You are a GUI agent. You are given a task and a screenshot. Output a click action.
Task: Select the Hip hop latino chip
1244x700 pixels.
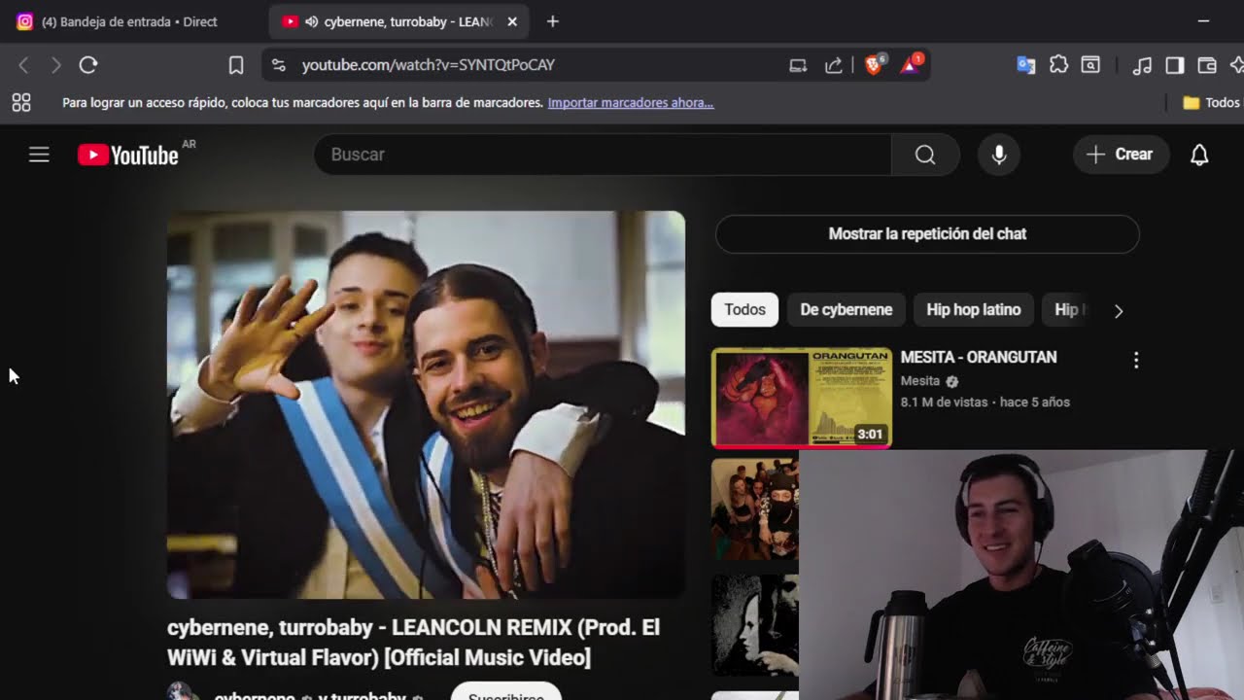tap(973, 310)
